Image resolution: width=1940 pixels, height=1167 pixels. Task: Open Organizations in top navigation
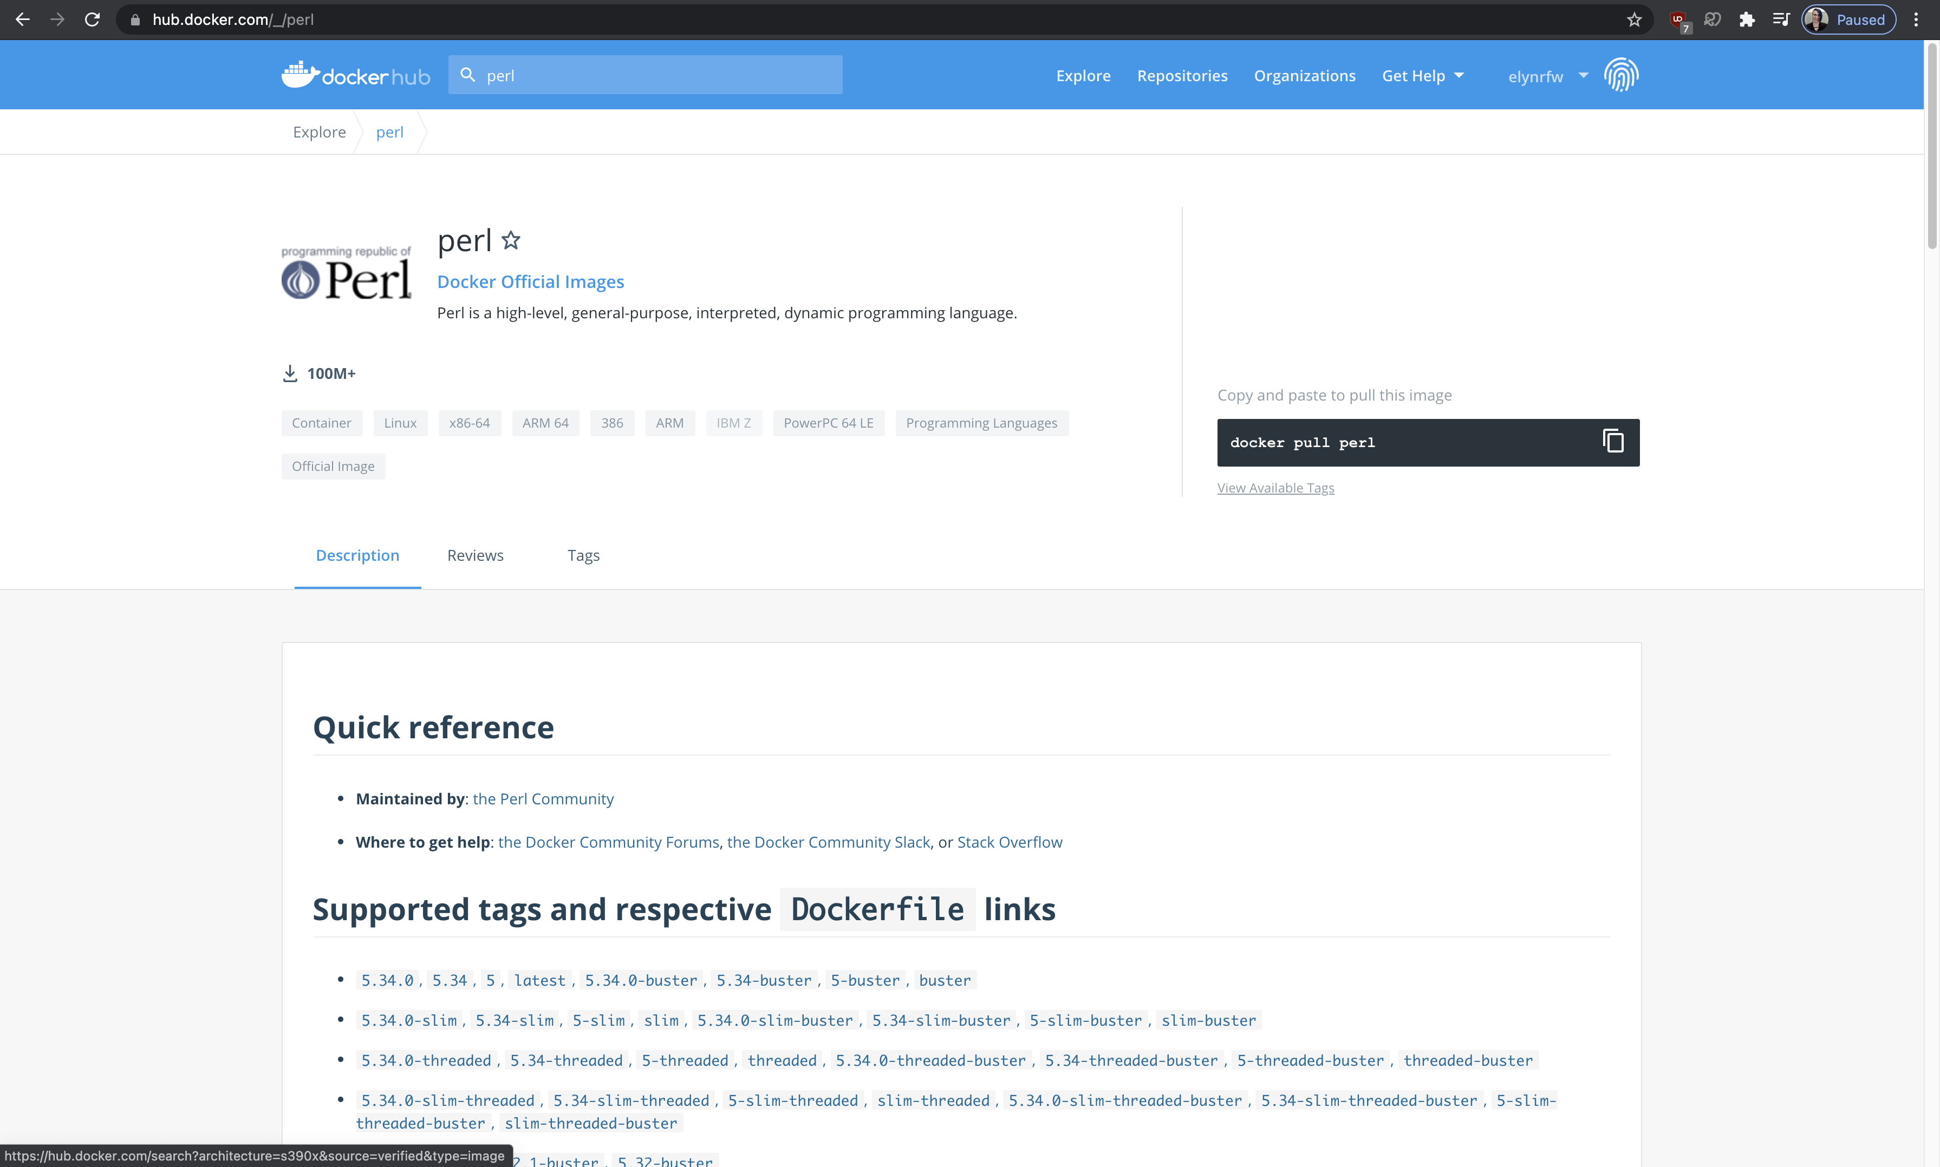[1304, 75]
